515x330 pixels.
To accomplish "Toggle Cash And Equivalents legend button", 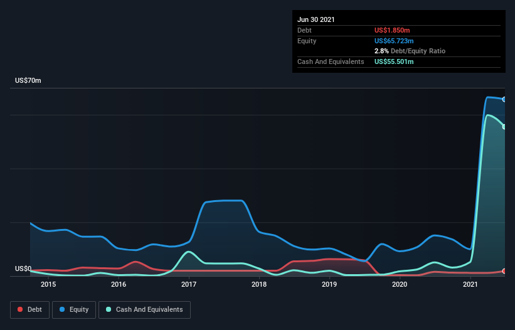I will point(144,310).
